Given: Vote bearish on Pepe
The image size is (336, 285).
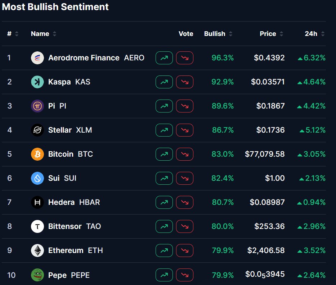Looking at the screenshot, I should point(185,275).
